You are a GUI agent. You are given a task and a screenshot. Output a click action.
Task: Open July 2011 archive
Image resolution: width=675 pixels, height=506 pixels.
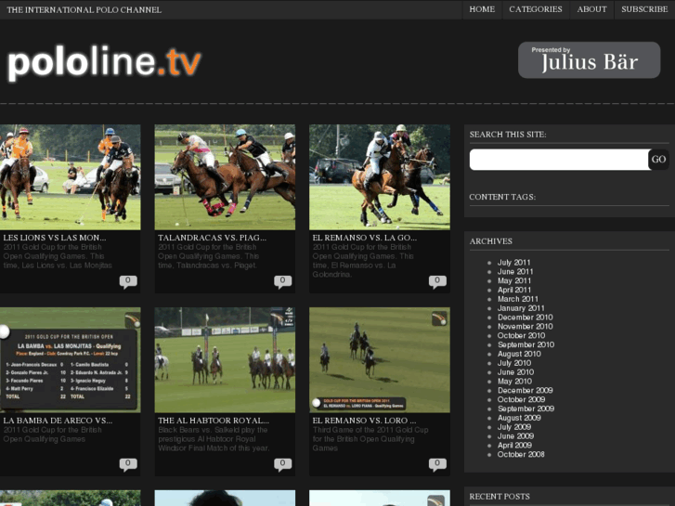coord(514,262)
